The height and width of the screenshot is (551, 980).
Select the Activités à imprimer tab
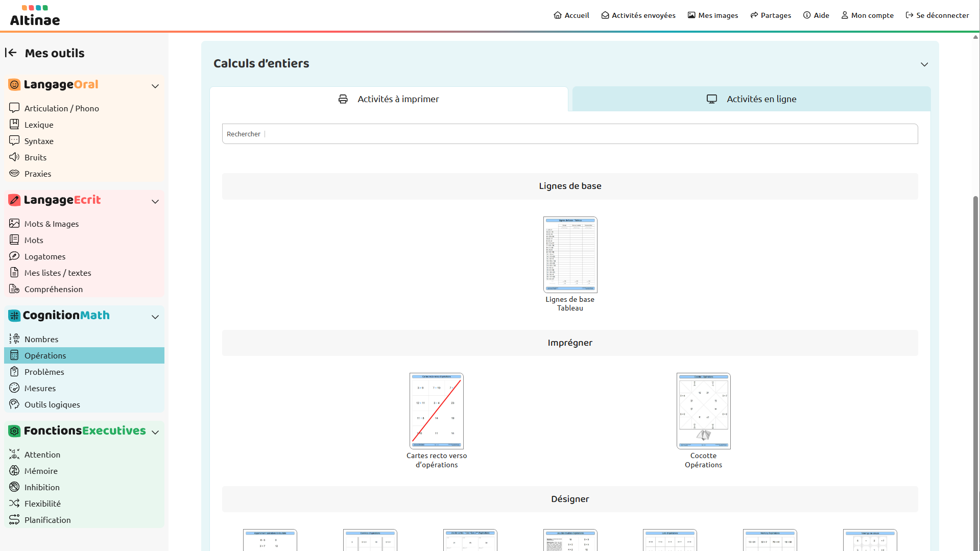[389, 99]
